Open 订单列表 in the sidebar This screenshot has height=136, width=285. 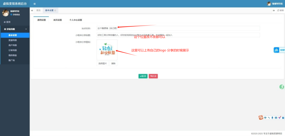(x=13, y=50)
